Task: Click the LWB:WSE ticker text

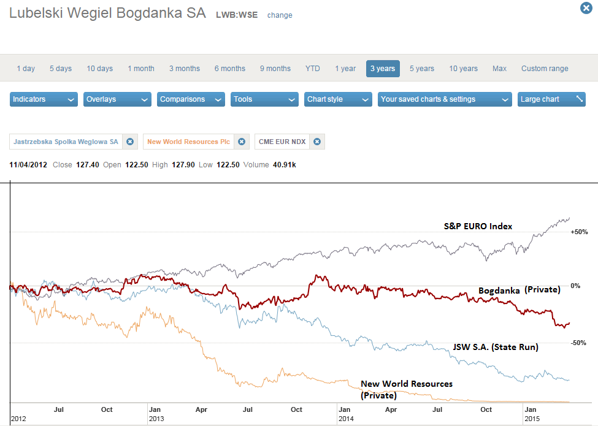Action: [x=237, y=15]
